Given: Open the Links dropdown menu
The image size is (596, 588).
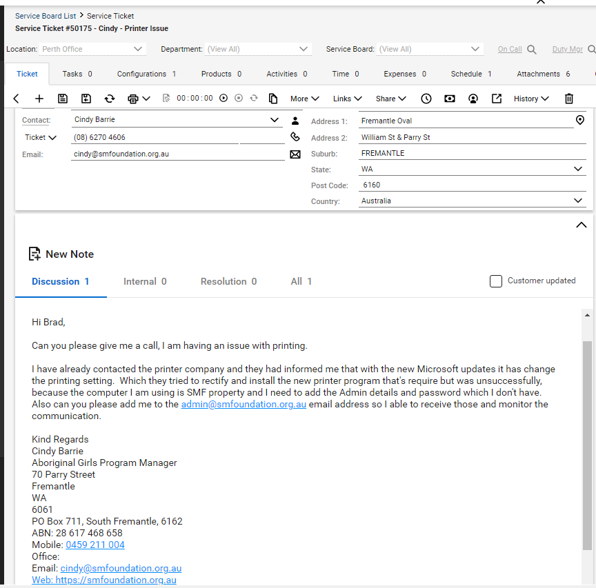Looking at the screenshot, I should click(347, 99).
